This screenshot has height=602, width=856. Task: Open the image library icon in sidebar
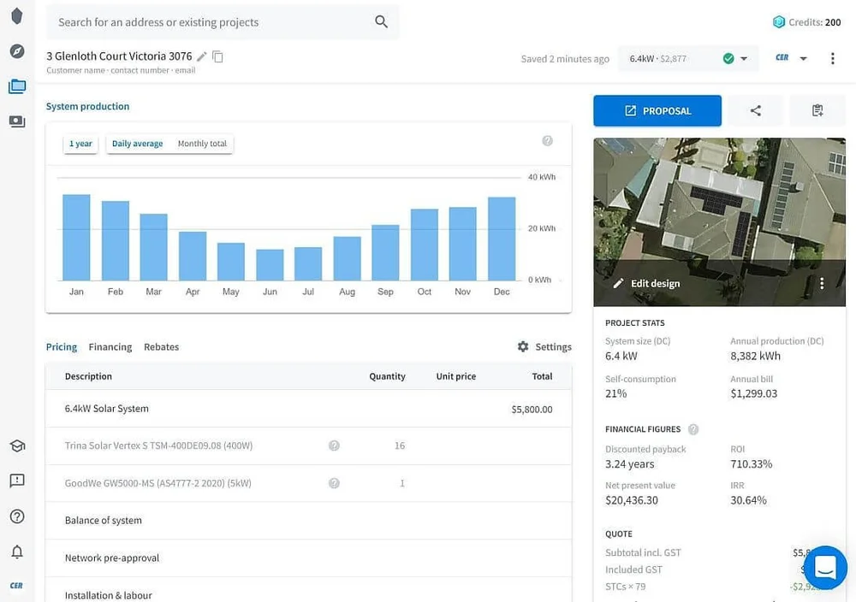17,121
